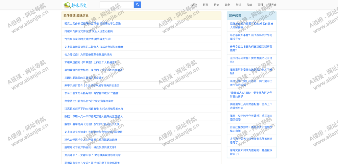The width and height of the screenshot is (338, 164).
Task: Open the 人物 navigation menu item
Action: 195,5
